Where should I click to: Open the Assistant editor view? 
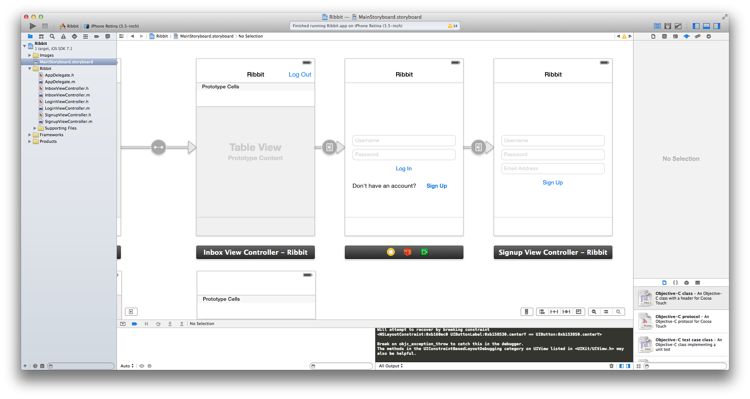pos(667,26)
